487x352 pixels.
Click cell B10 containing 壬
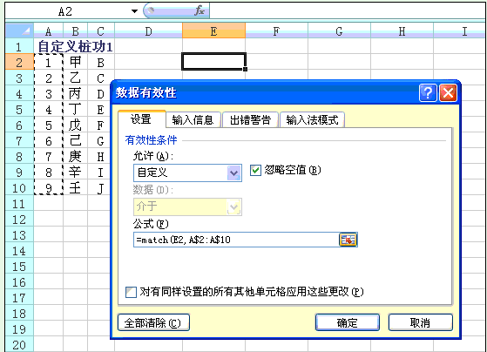tap(76, 188)
